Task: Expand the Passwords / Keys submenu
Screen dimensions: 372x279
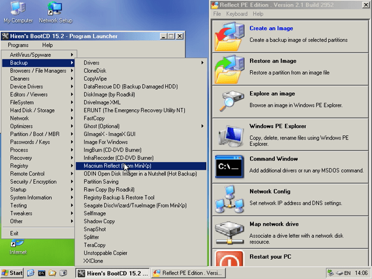Action: click(x=38, y=142)
